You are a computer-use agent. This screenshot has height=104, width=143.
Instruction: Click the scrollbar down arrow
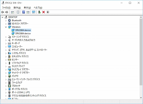tap(141, 98)
